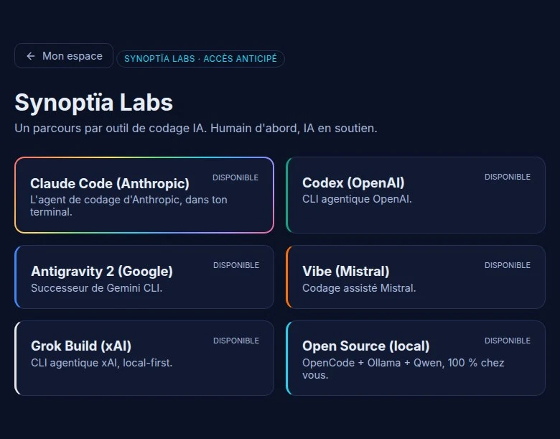Click the DISPONIBLE status on Antigravity 2 card
This screenshot has width=560, height=439.
tap(236, 265)
